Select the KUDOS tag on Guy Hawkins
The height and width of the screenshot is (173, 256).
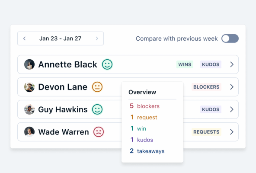(x=211, y=109)
